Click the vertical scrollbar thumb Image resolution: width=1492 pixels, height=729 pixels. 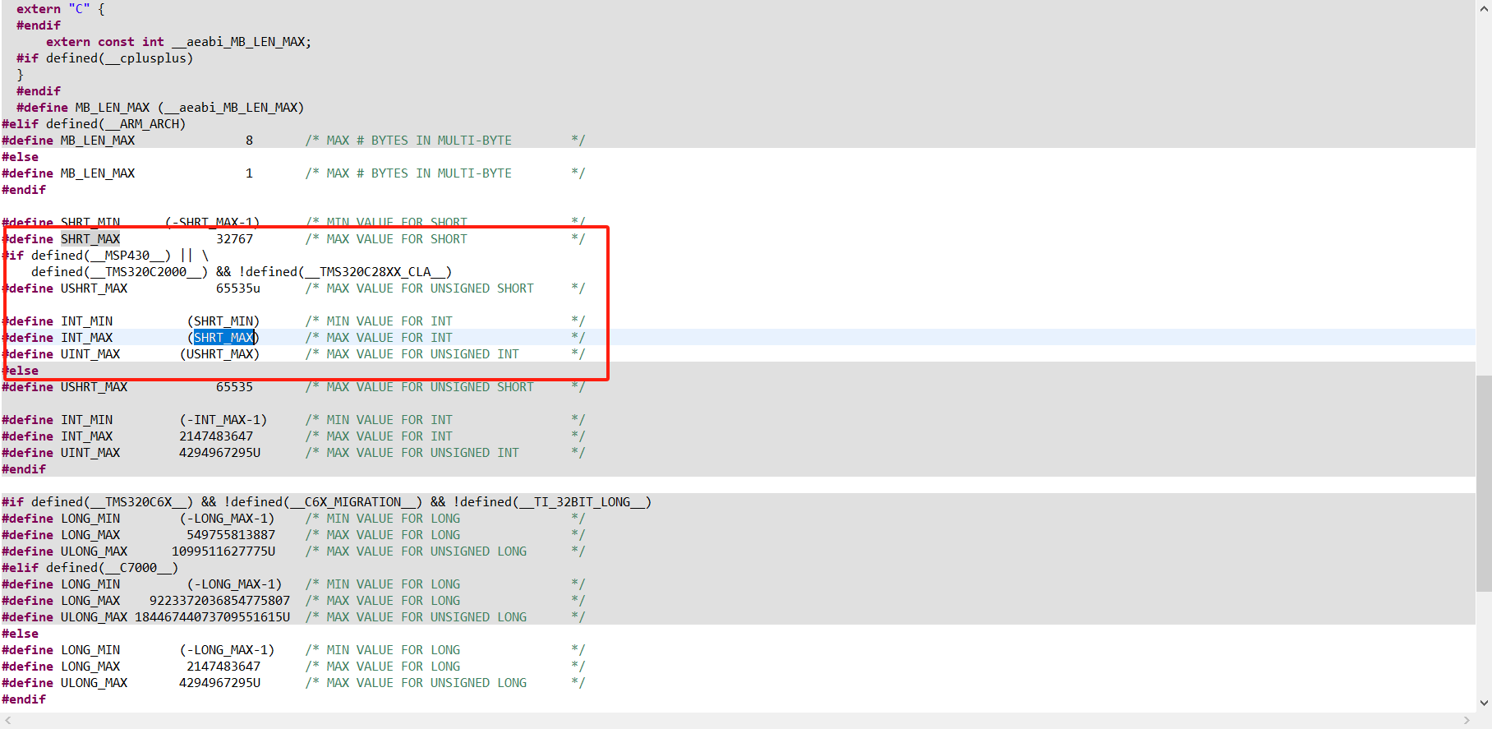point(1484,483)
